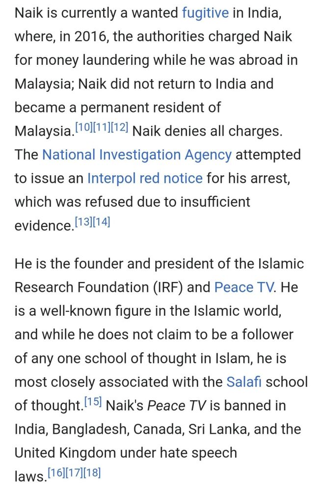Show footnote [13] after 'evidence'
The width and height of the screenshot is (322, 503).
(x=83, y=222)
